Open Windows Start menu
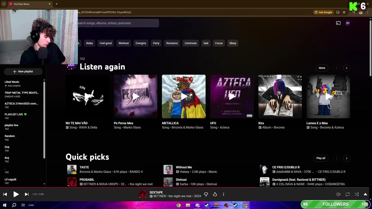This screenshot has height=209, width=372. click(5, 205)
